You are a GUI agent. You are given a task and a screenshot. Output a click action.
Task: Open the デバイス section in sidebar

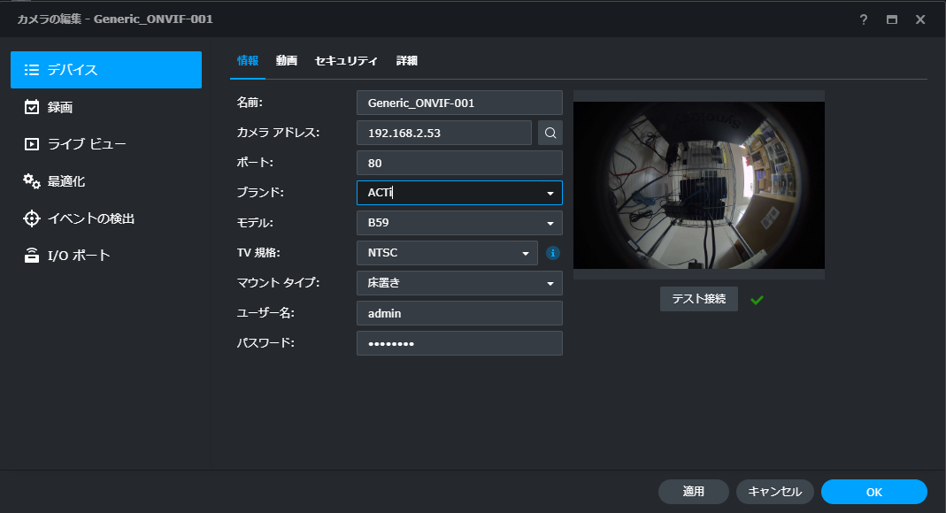pyautogui.click(x=106, y=70)
